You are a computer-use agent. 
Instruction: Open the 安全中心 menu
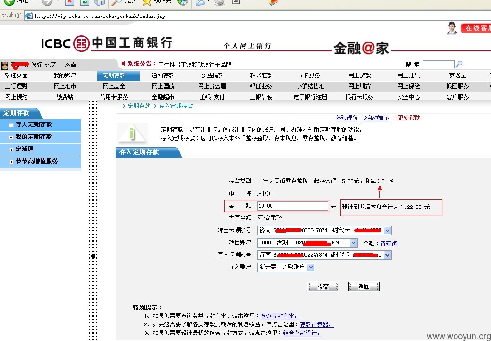coord(409,97)
